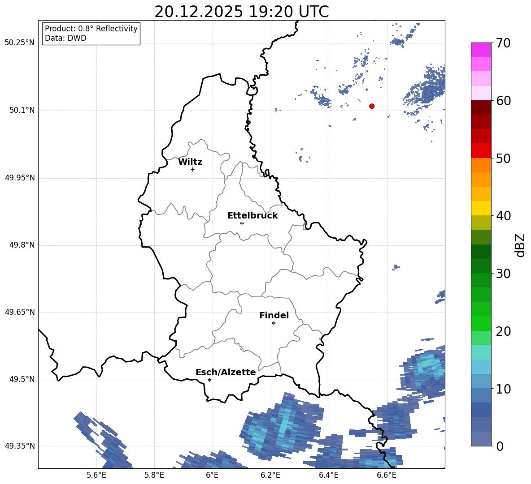Click the 6°E longitude label
Viewport: 531px width, 484px height.
212,475
